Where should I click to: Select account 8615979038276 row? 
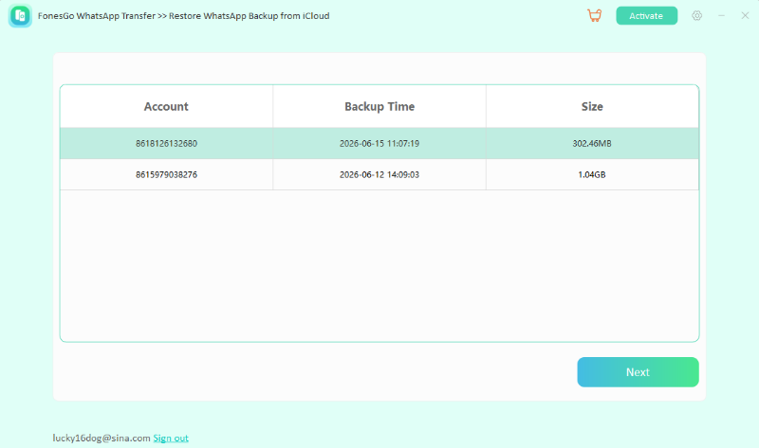click(x=379, y=174)
